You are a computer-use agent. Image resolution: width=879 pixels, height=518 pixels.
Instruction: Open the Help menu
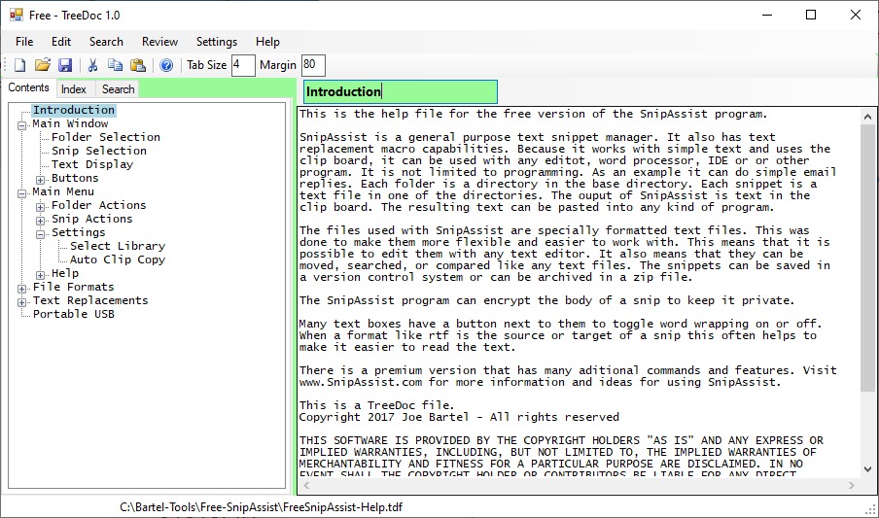(267, 42)
